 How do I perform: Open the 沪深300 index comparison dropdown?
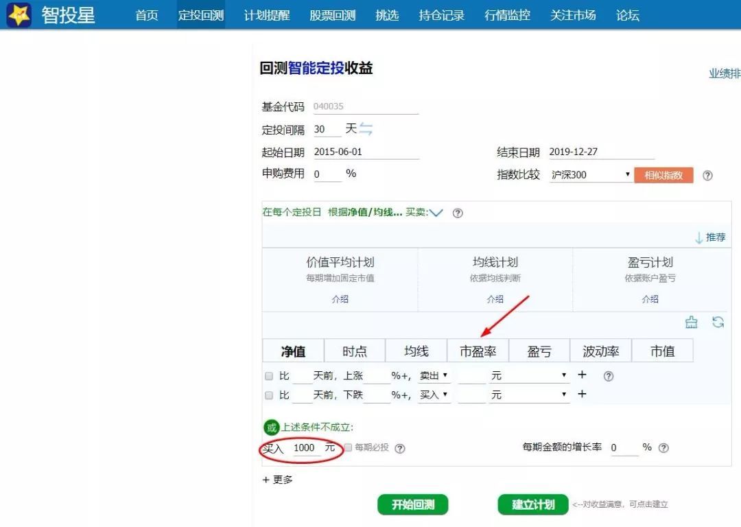[590, 175]
